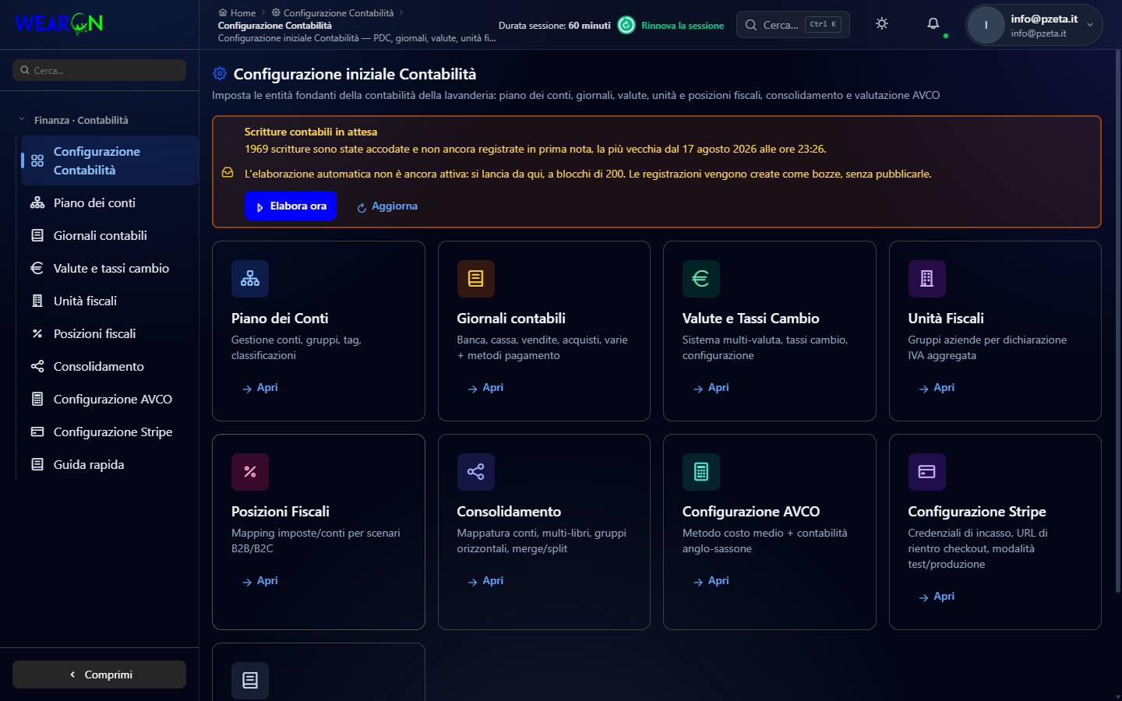Open the Piano dei Conti card icon
The width and height of the screenshot is (1122, 701).
[250, 279]
